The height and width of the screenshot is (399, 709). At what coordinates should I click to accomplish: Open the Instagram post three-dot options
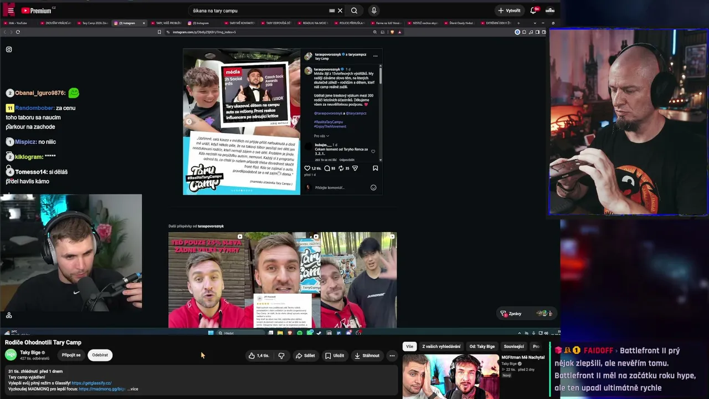click(x=375, y=55)
